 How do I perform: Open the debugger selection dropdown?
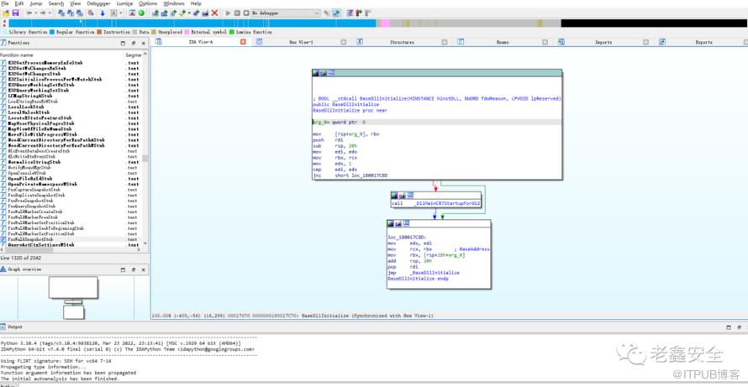pyautogui.click(x=316, y=13)
